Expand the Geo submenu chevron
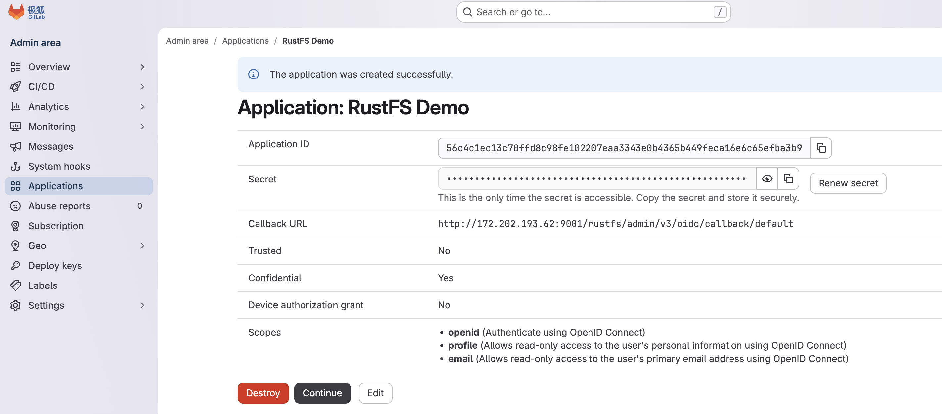Screen dimensions: 942x414 [143, 246]
